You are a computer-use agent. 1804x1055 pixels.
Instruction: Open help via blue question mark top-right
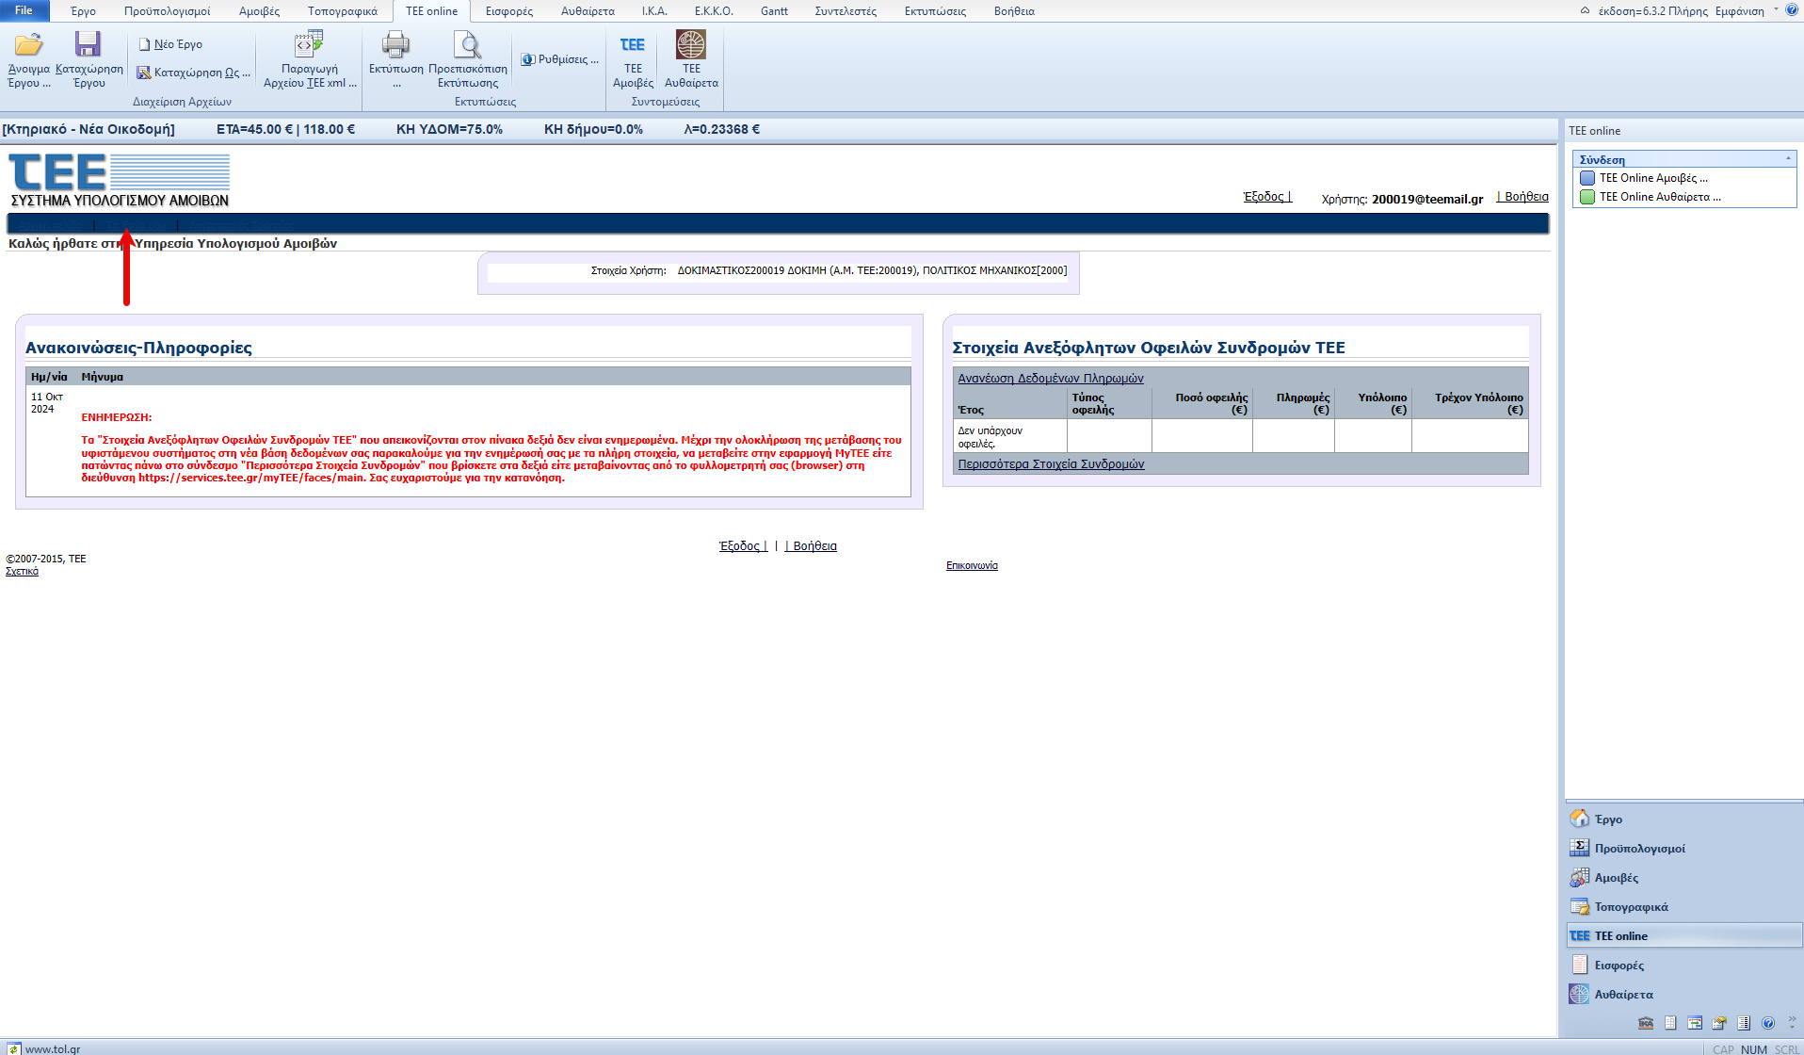pyautogui.click(x=1792, y=10)
